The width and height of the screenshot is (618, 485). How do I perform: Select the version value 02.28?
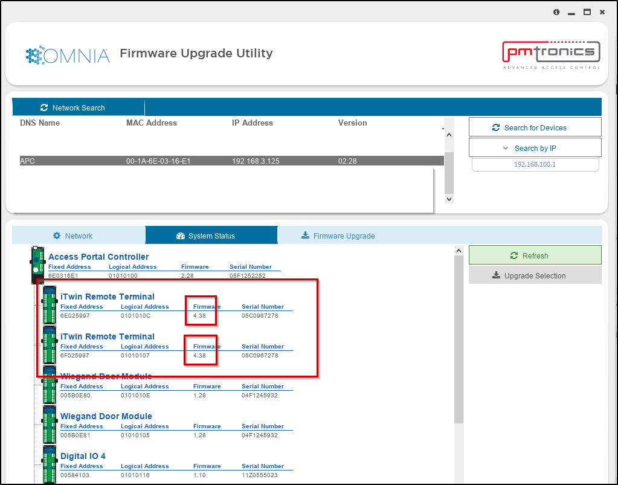pyautogui.click(x=347, y=161)
